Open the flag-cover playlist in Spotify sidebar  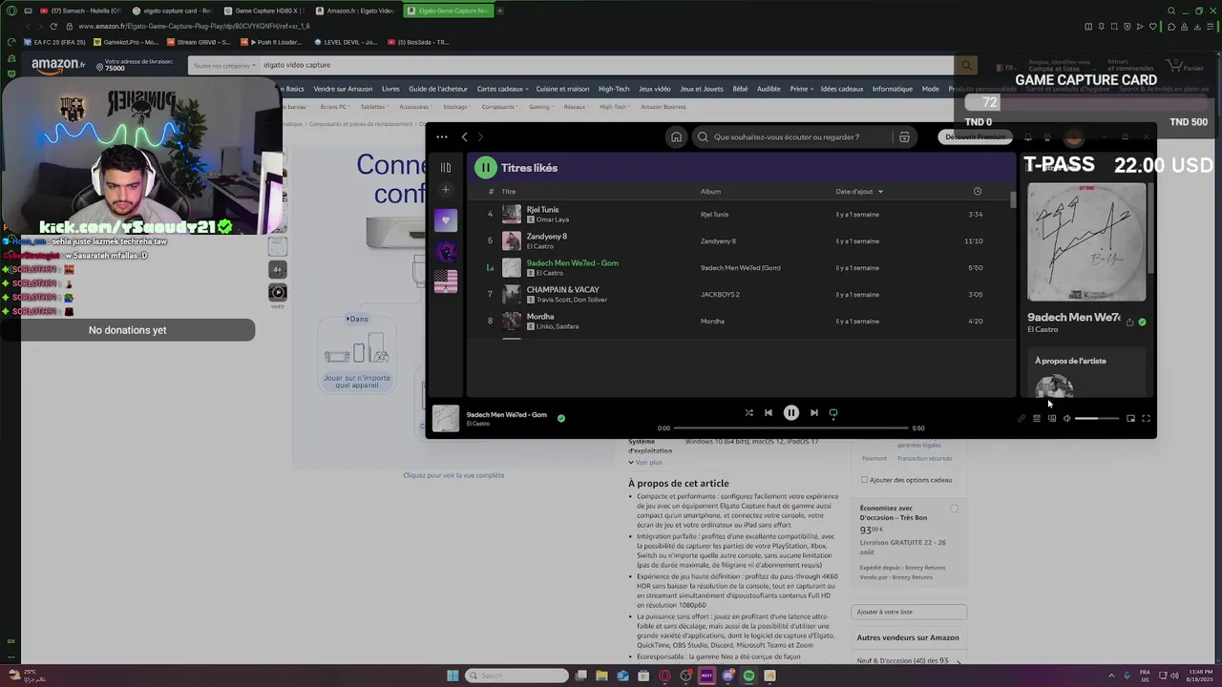coord(445,281)
